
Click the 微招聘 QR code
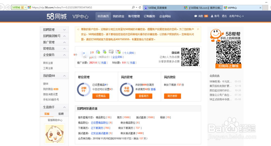(x=190, y=57)
